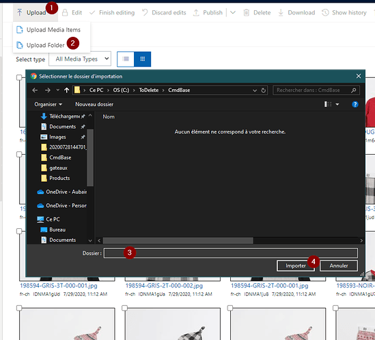
Task: Go forward in the file dialog
Action: click(48, 90)
